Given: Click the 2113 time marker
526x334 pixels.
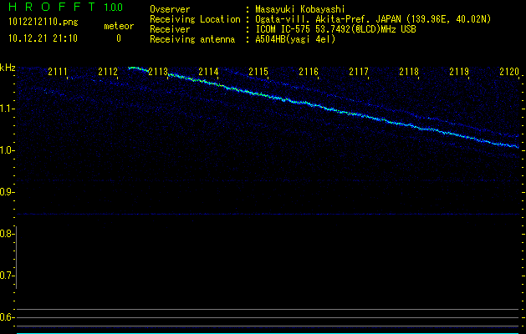Looking at the screenshot, I should [x=158, y=72].
